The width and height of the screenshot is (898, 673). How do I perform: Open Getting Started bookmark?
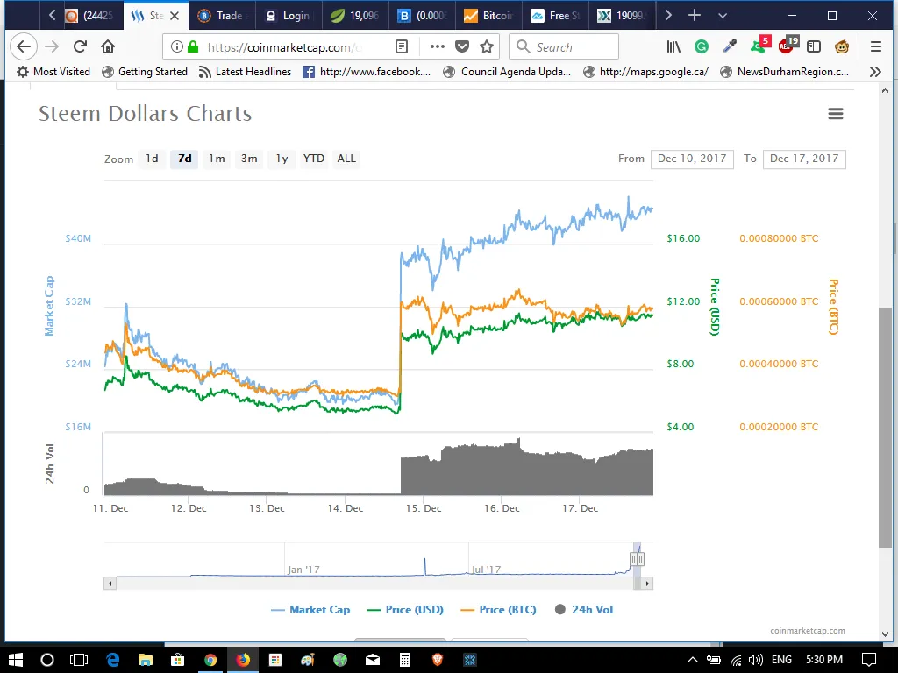pyautogui.click(x=145, y=72)
